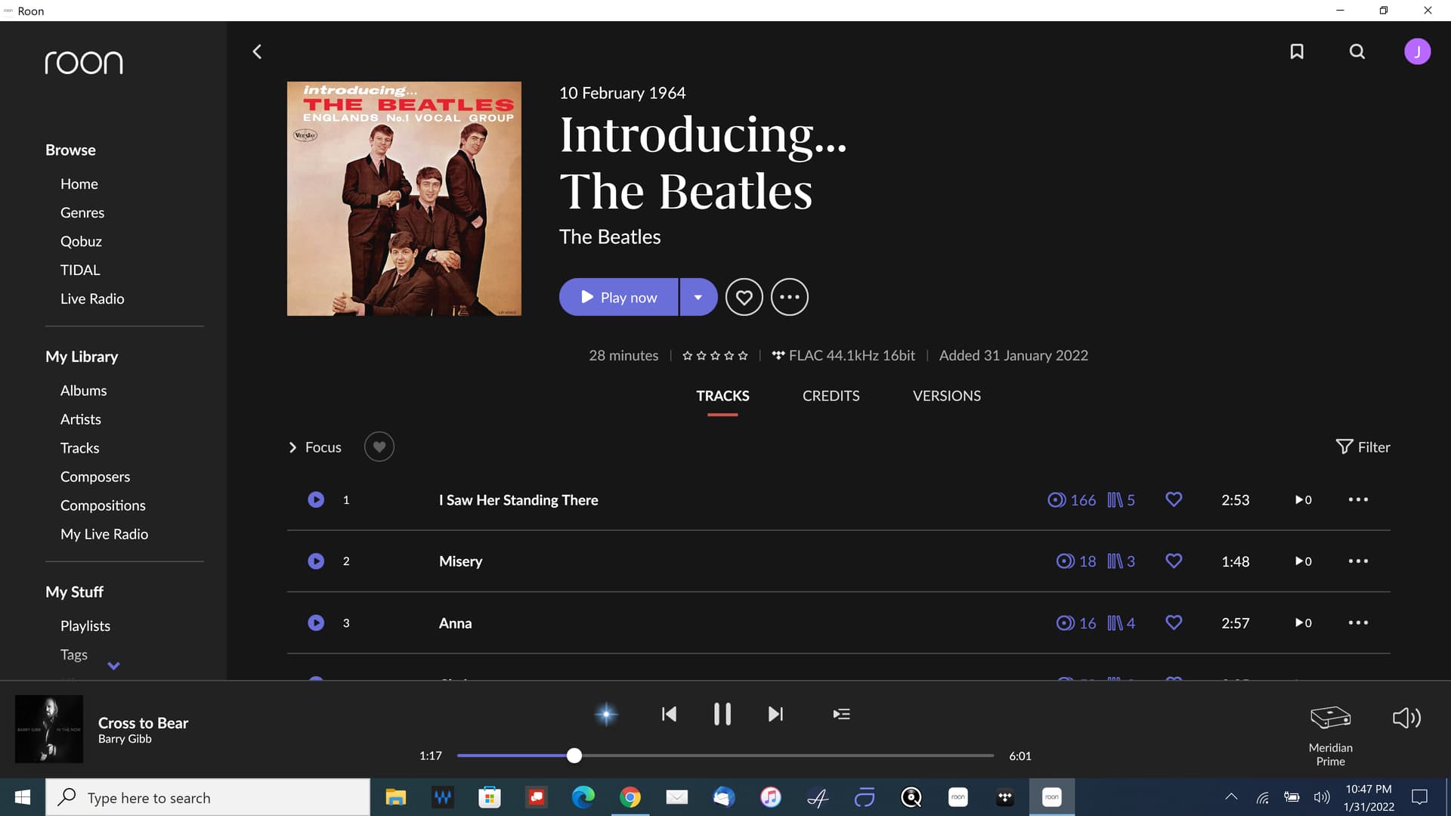The image size is (1451, 816).
Task: Skip to next track
Action: [775, 714]
